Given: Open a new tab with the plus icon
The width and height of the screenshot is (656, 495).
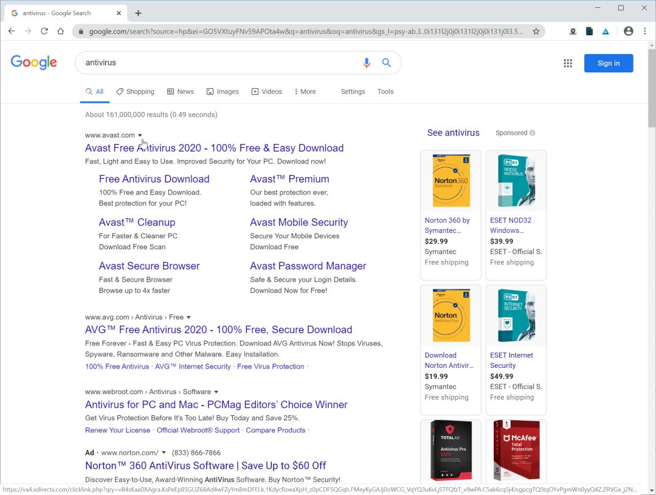Looking at the screenshot, I should (x=138, y=13).
